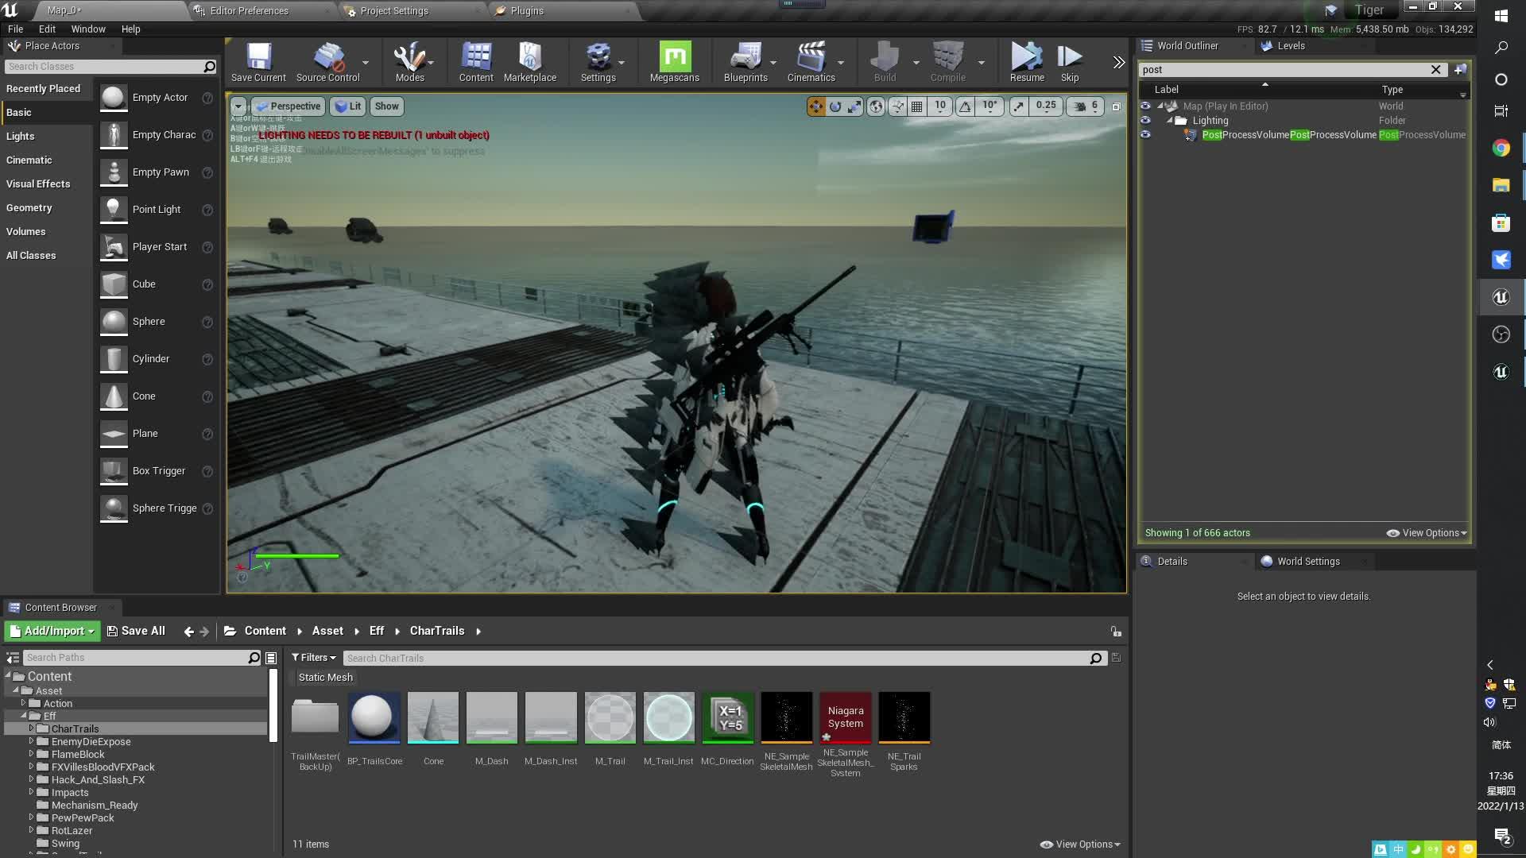Toggle visibility of Map (Play In Editor)
The image size is (1526, 858).
(1145, 106)
